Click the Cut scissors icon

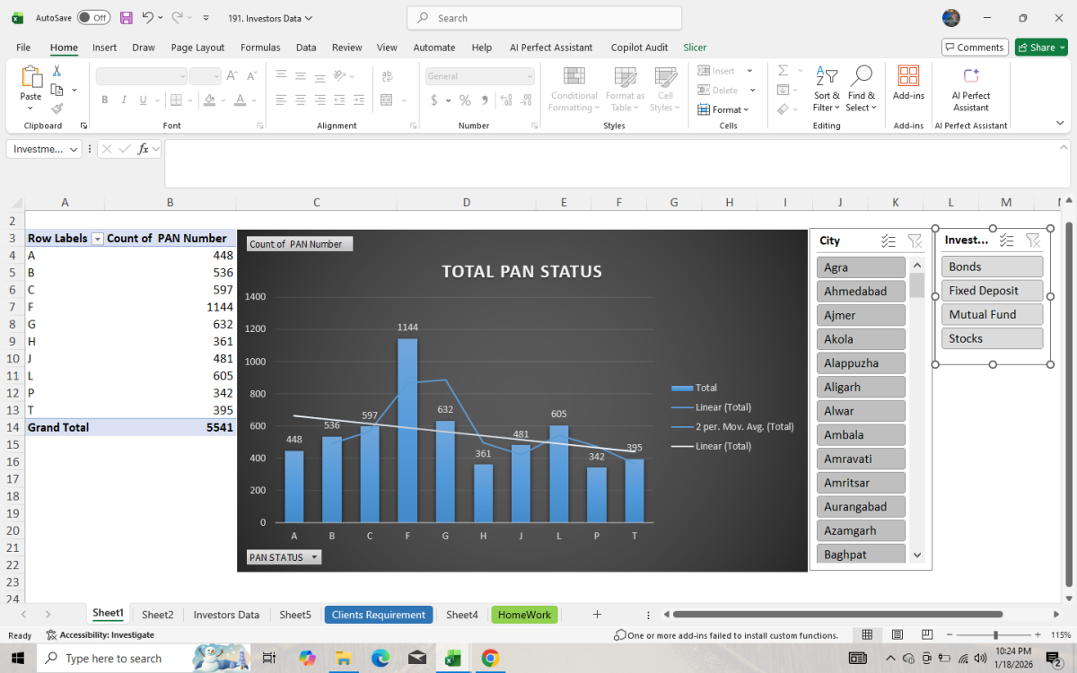click(x=57, y=71)
